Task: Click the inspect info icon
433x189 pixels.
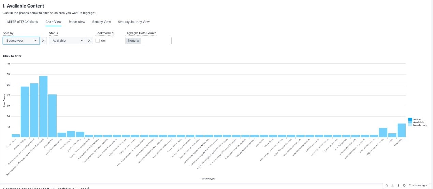Action: coord(398,185)
